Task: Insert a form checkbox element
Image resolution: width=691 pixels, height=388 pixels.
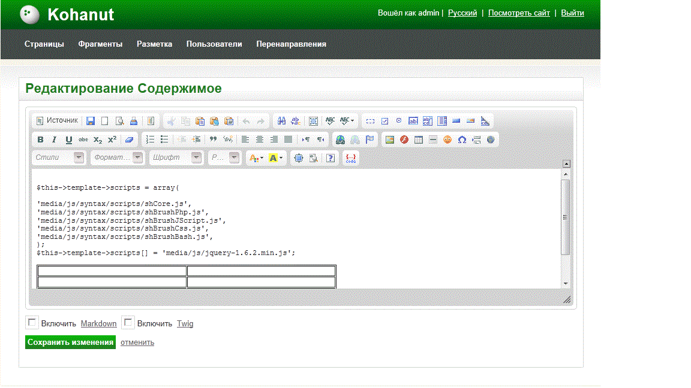Action: pos(384,121)
